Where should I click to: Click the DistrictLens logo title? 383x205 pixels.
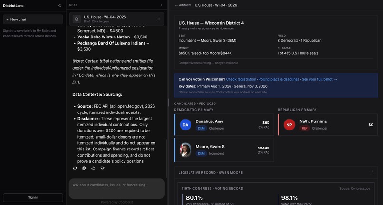tap(13, 6)
